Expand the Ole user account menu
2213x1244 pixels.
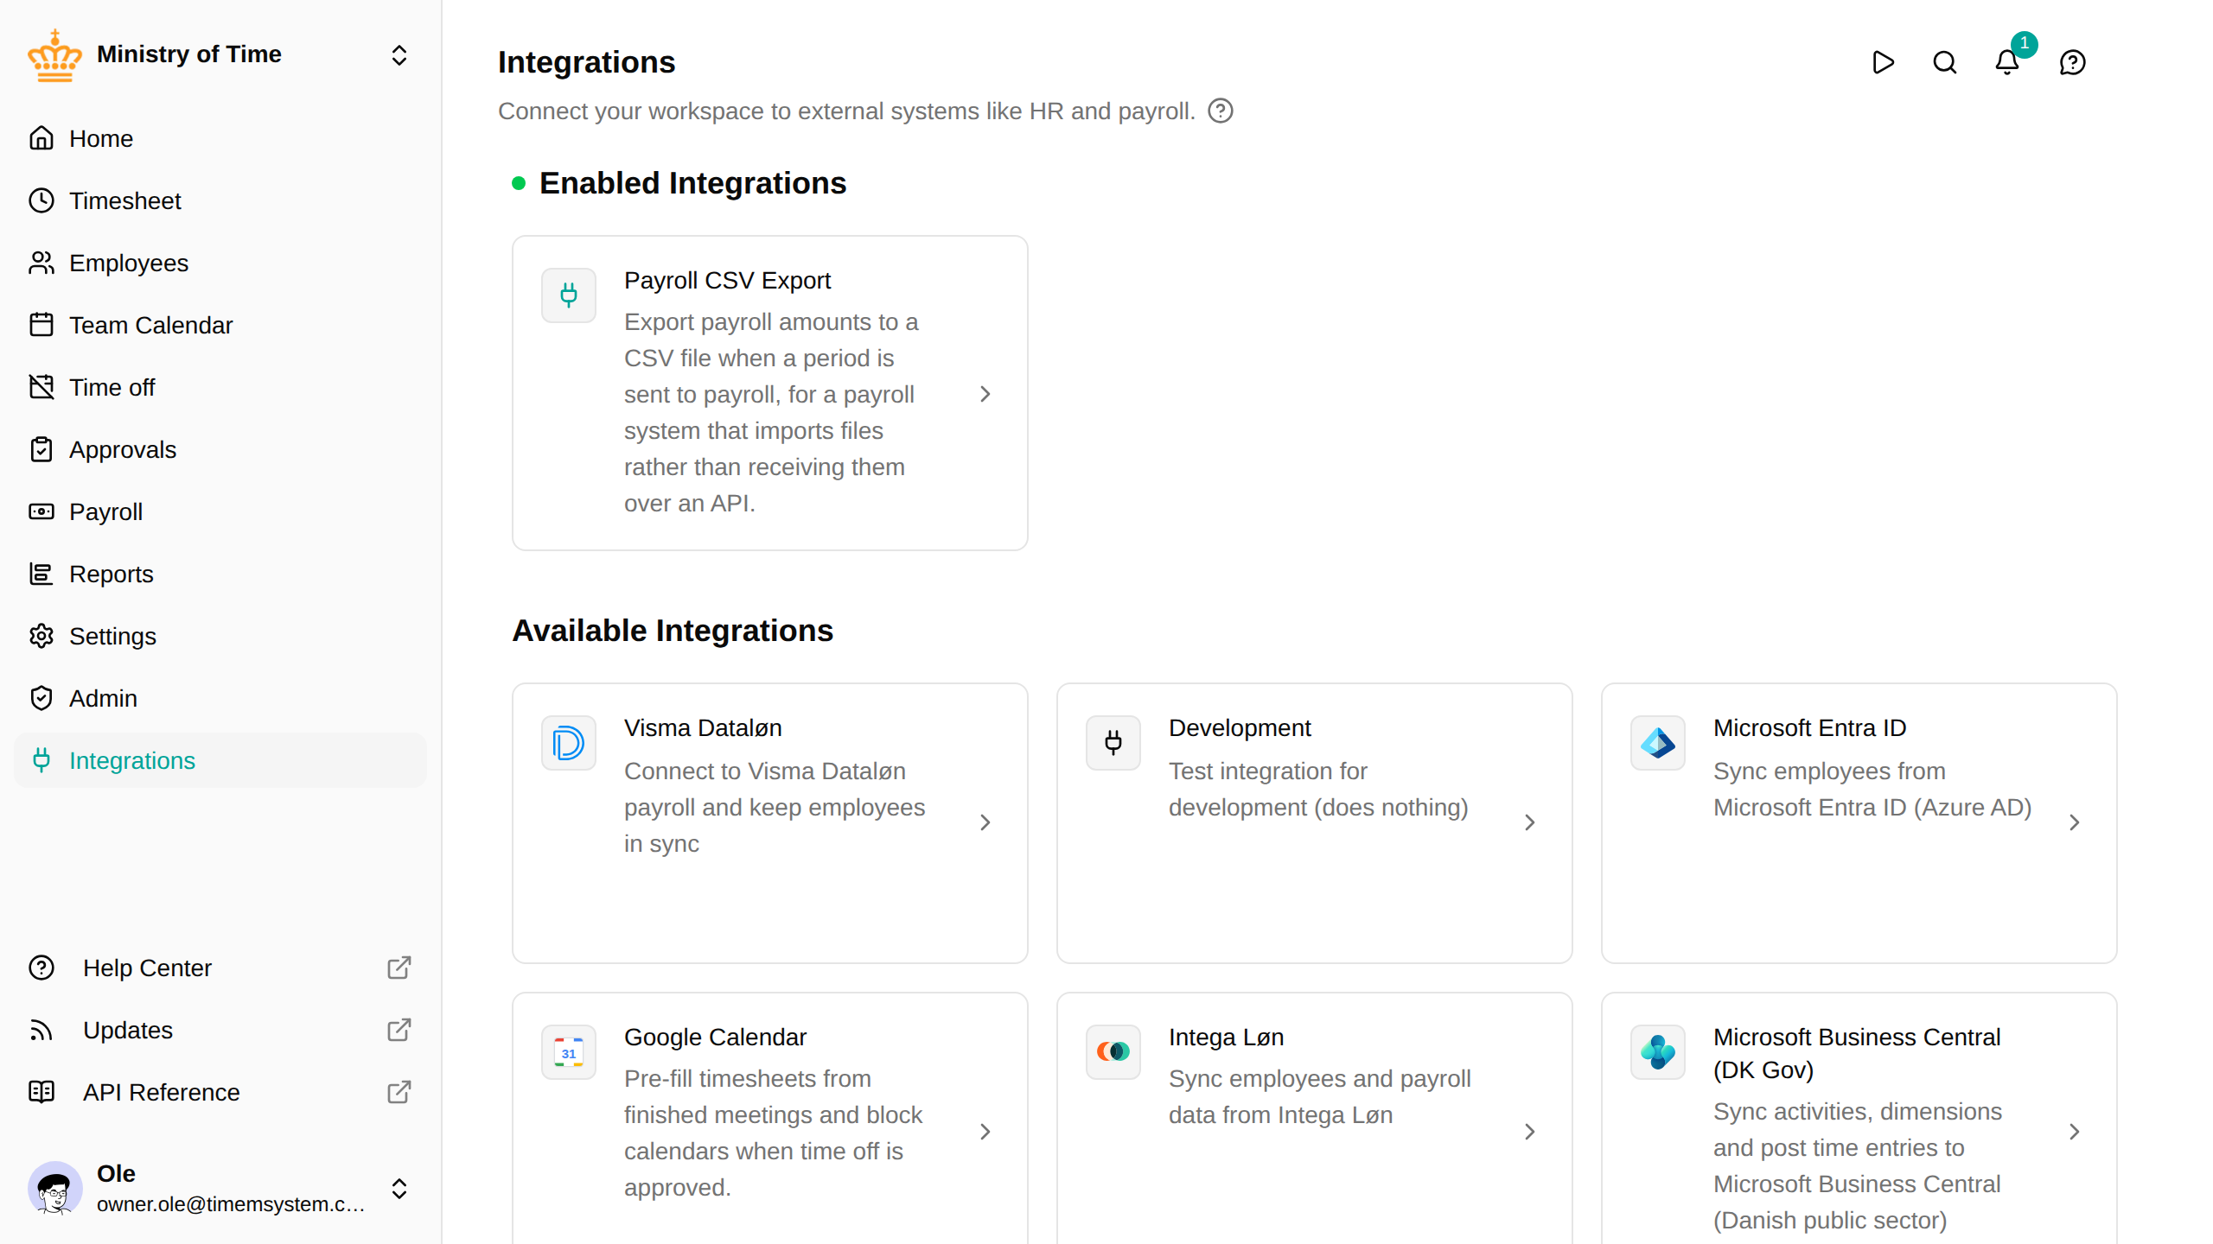tap(399, 1189)
